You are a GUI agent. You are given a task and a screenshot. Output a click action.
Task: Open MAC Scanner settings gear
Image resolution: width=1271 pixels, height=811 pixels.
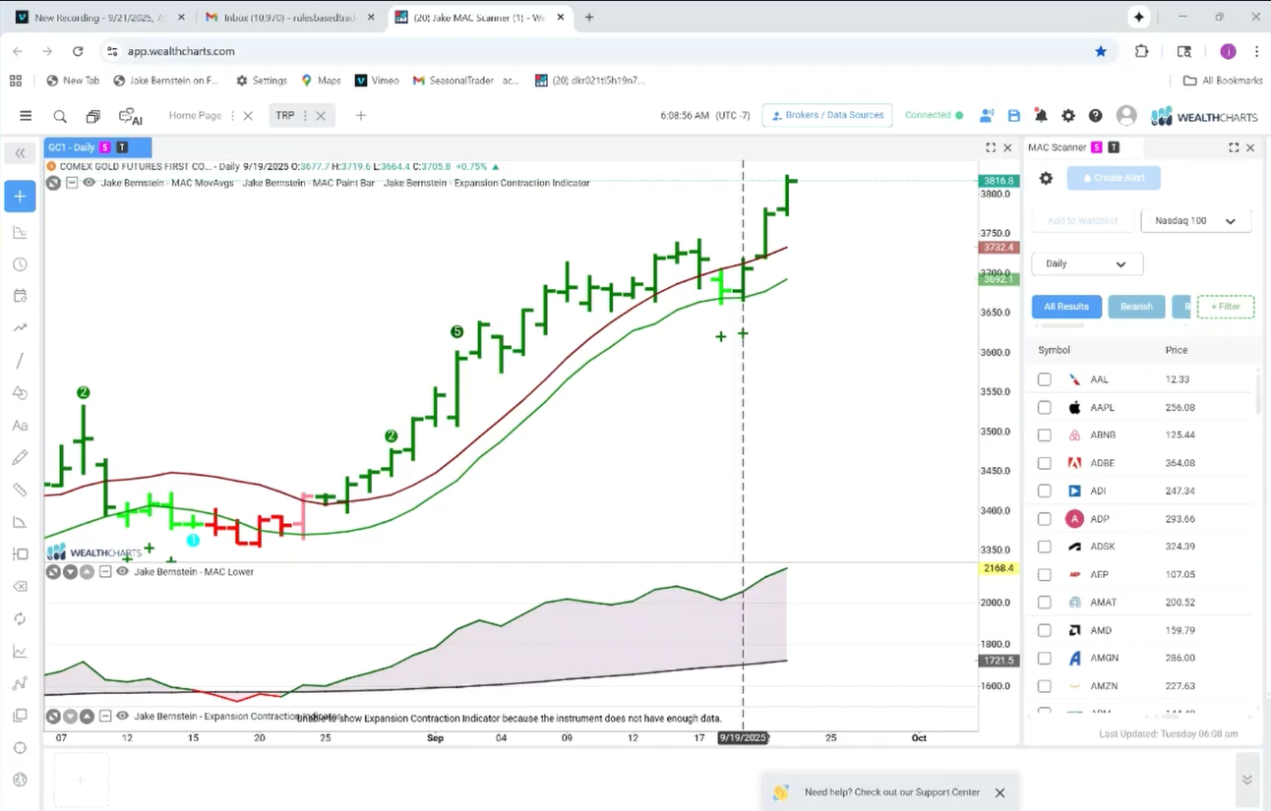point(1046,178)
